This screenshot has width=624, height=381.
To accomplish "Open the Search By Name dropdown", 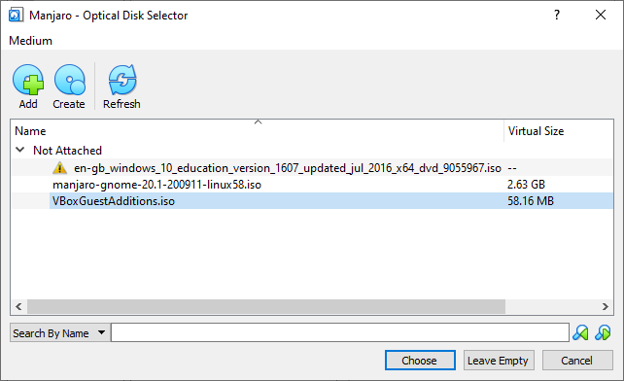I will (59, 332).
